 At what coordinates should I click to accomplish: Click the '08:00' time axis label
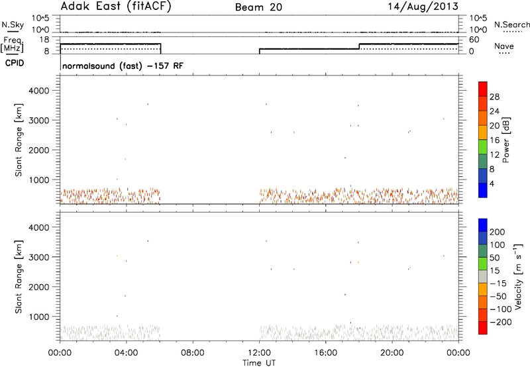point(193,353)
